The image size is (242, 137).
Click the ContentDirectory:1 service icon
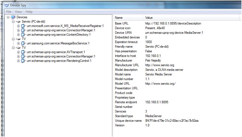(23, 35)
